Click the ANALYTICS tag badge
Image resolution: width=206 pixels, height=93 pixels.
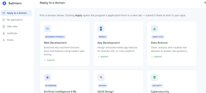(158, 37)
